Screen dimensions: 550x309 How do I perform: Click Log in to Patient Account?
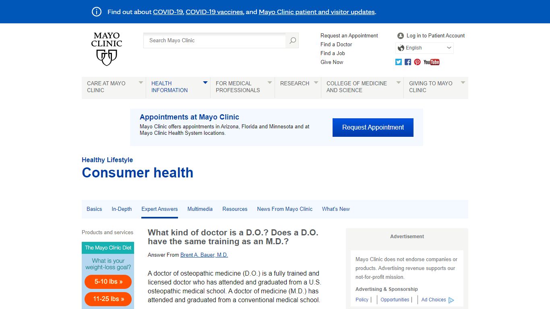(x=435, y=35)
